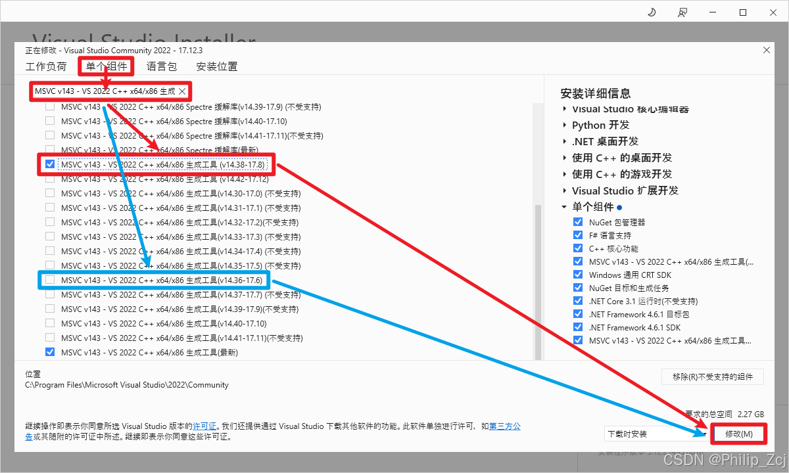
Task: Select row 生成工具(v14.33-17.3)
Action: pos(180,236)
